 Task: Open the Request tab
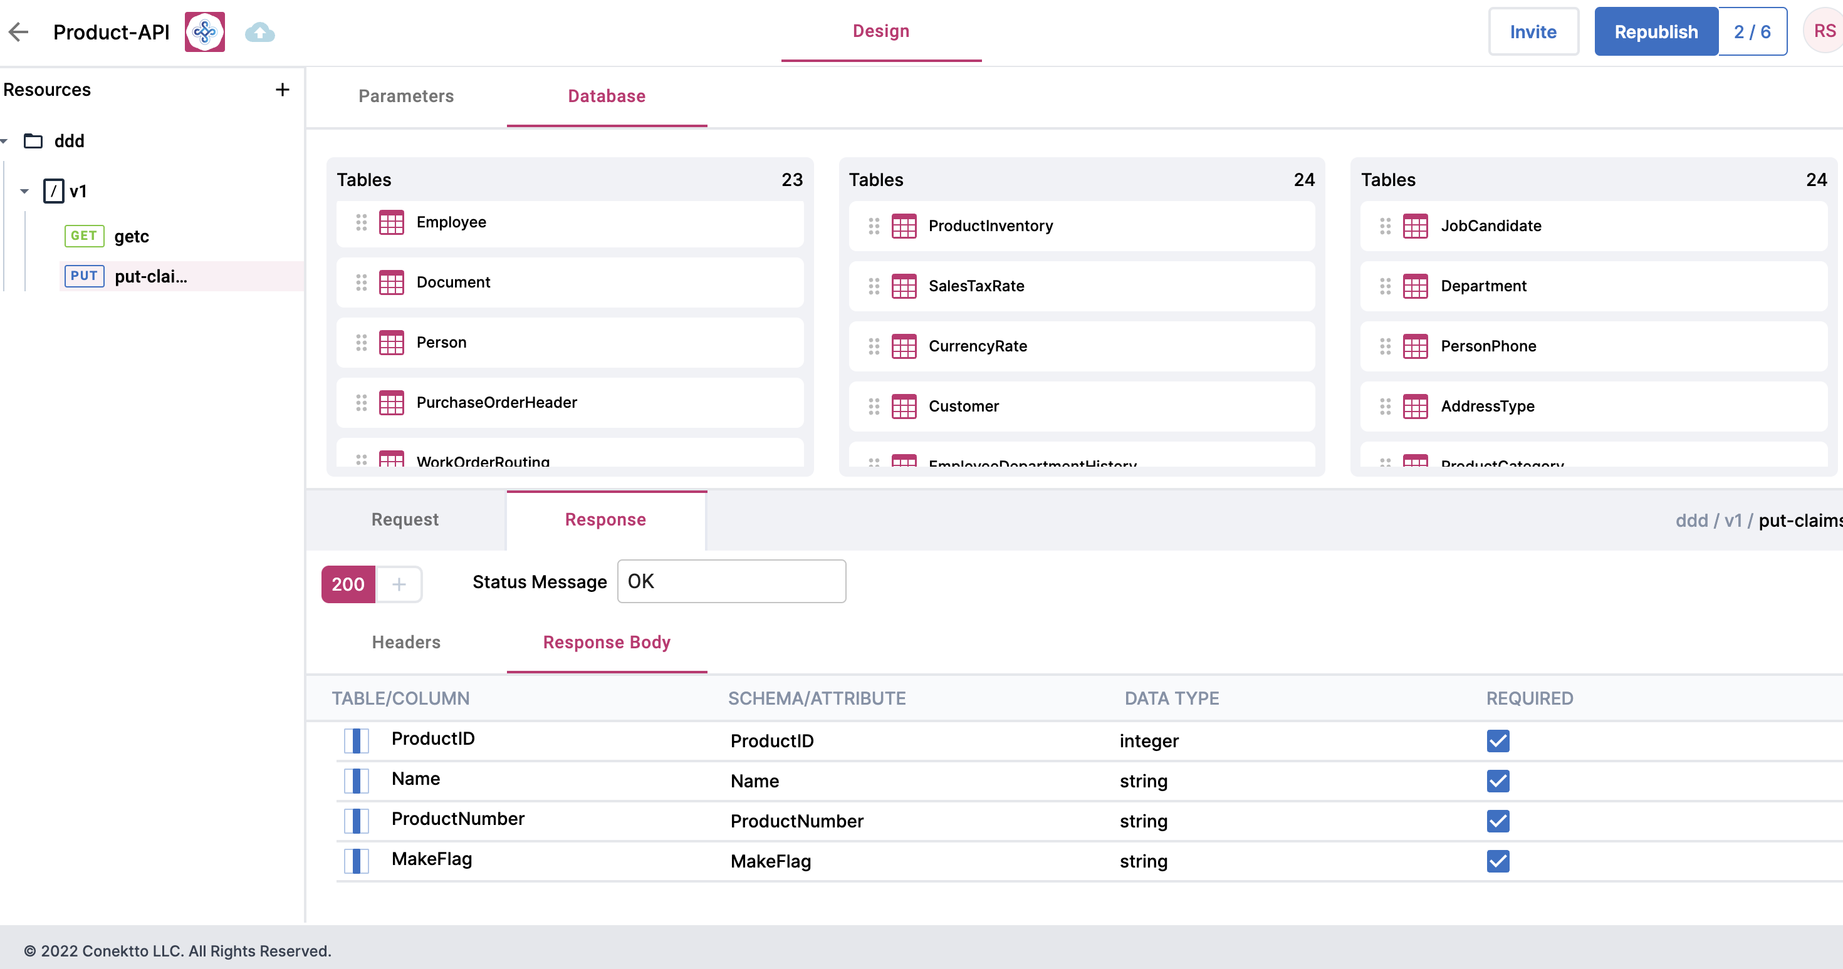point(404,519)
